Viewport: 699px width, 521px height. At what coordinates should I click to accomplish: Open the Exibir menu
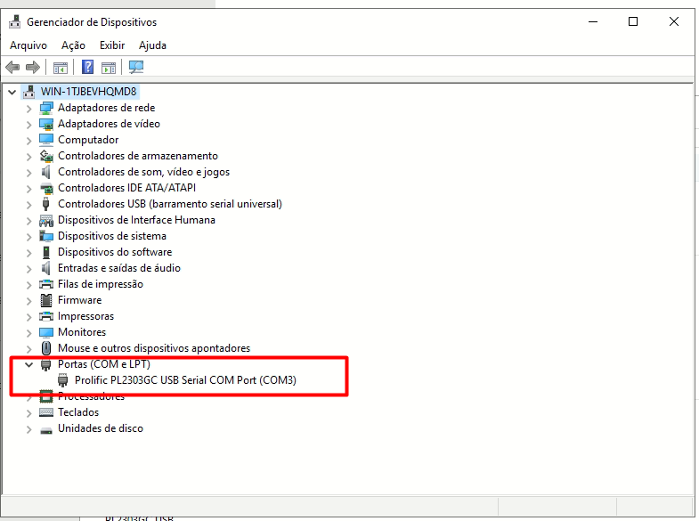coord(112,45)
